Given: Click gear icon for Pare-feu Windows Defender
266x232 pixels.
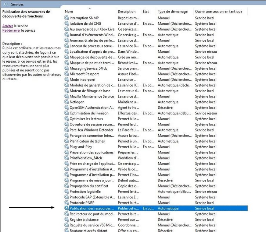Looking at the screenshot, I should pyautogui.click(x=66, y=130).
